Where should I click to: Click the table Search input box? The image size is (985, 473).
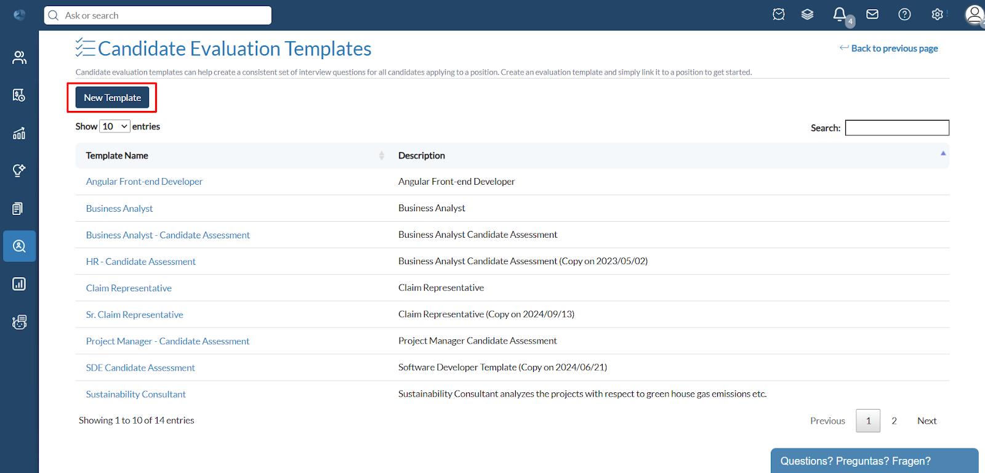[897, 127]
